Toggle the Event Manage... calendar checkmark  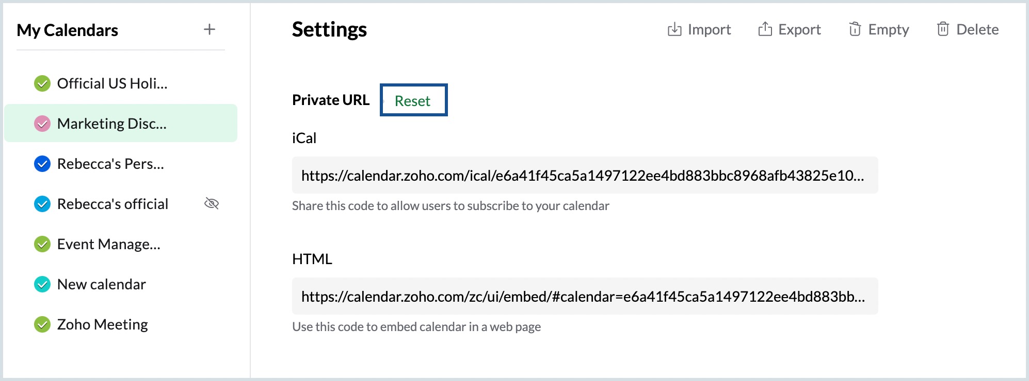[x=42, y=244]
